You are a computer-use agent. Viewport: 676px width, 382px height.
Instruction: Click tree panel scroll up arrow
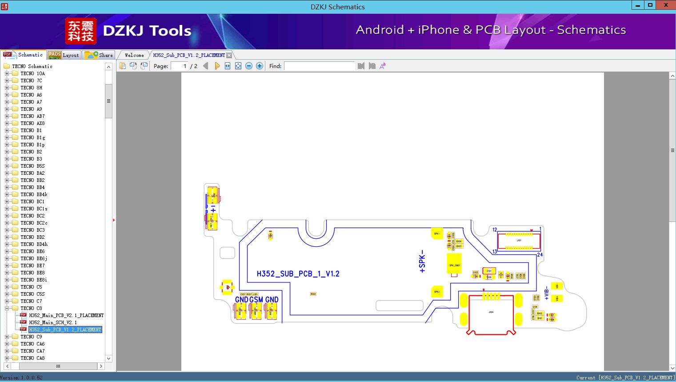[108, 67]
